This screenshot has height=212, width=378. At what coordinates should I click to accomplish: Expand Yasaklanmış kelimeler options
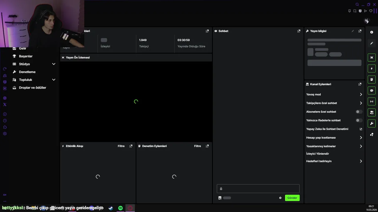point(361,146)
